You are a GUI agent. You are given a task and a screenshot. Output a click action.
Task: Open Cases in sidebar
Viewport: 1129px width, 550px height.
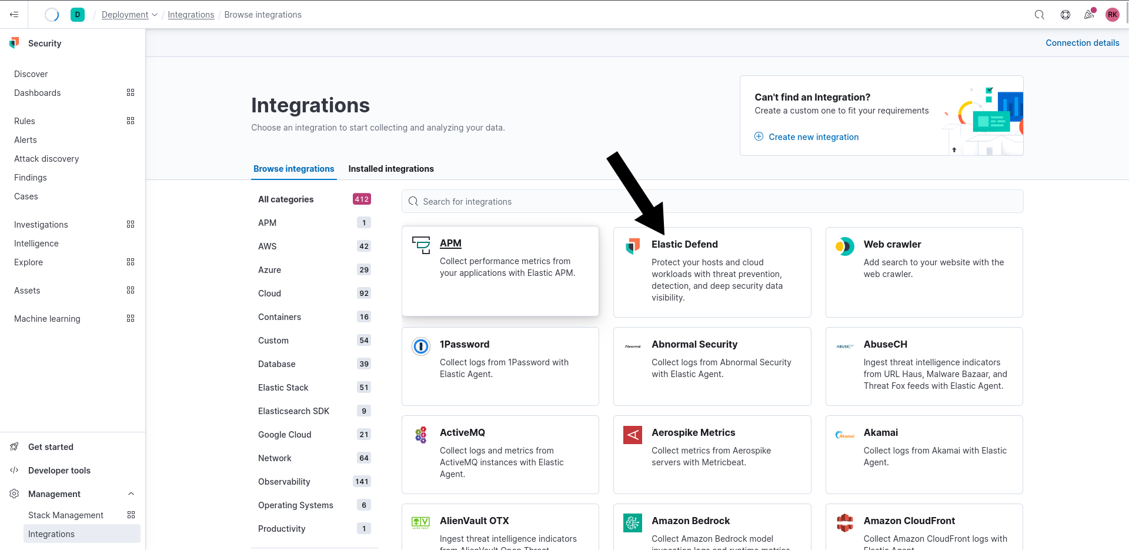[26, 196]
